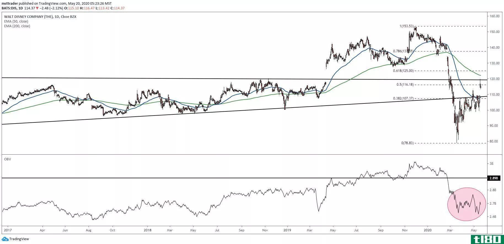Image resolution: width=504 pixels, height=244 pixels.
Task: Select the 0.382(107.37) Fibonacci level label
Action: point(403,98)
